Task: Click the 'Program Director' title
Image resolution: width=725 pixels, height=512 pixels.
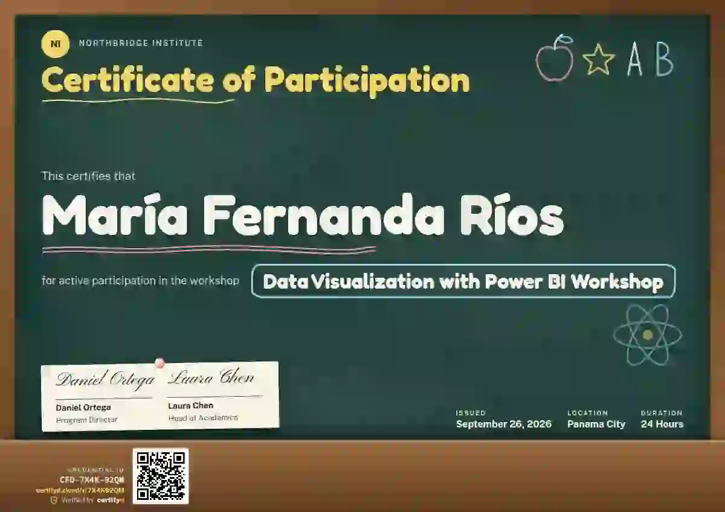Action: pyautogui.click(x=87, y=420)
